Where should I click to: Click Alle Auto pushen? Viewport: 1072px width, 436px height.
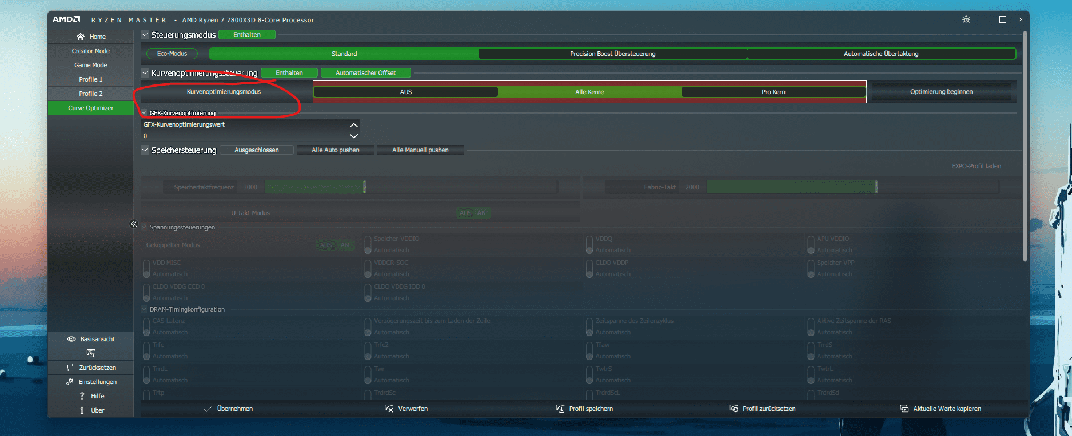pos(336,150)
